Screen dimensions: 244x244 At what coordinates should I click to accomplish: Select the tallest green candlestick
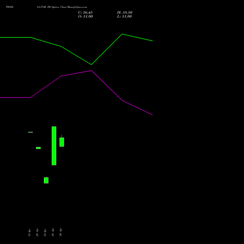(x=54, y=146)
